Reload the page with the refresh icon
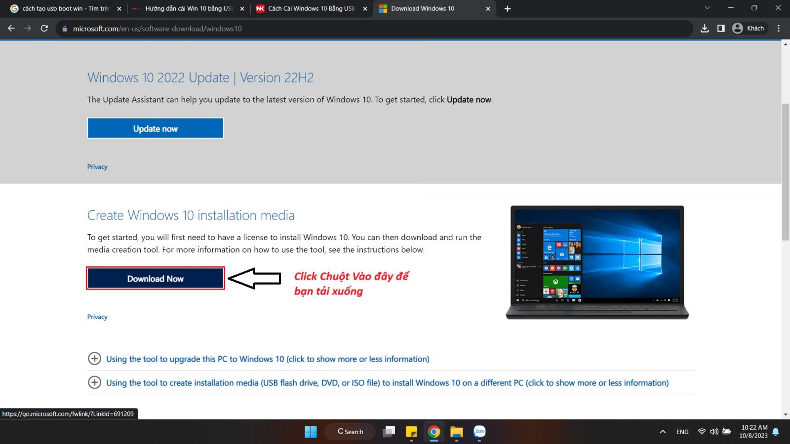The image size is (790, 444). pyautogui.click(x=44, y=28)
